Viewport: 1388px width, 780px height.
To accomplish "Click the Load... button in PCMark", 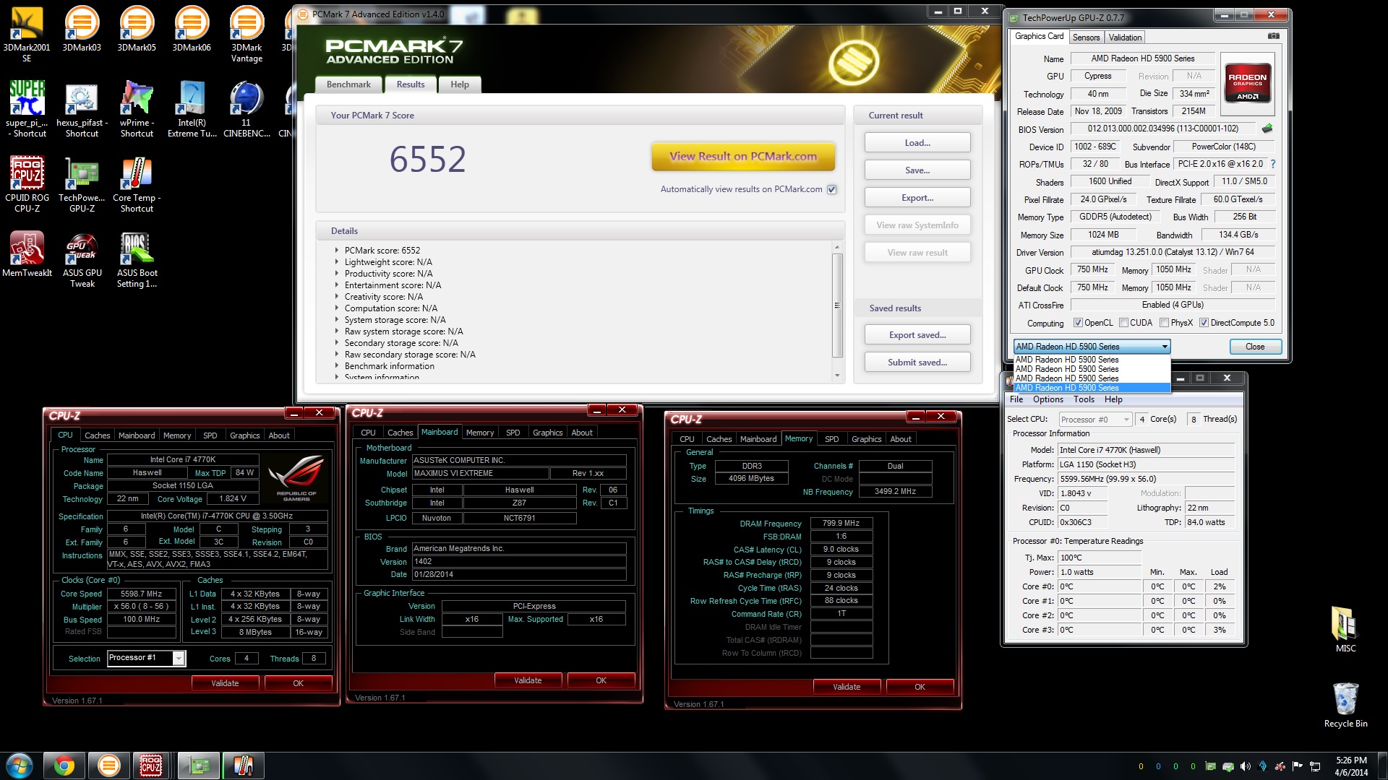I will (x=917, y=143).
